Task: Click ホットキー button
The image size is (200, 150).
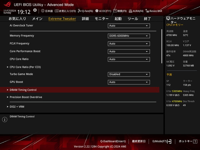Action: 188,141
